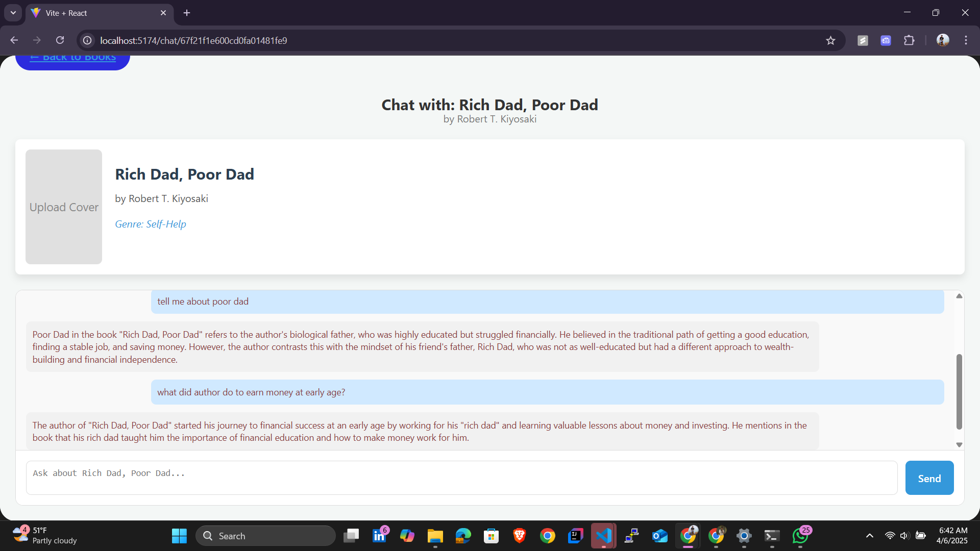980x551 pixels.
Task: Open the Chrome profile avatar
Action: [x=942, y=40]
